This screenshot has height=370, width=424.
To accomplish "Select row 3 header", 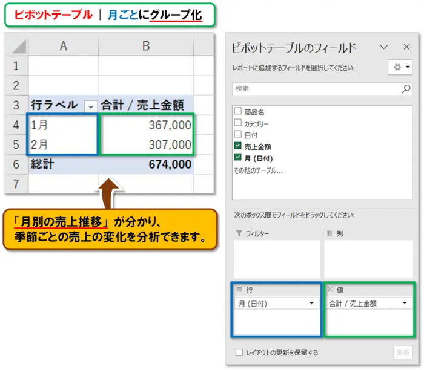I will click(16, 105).
